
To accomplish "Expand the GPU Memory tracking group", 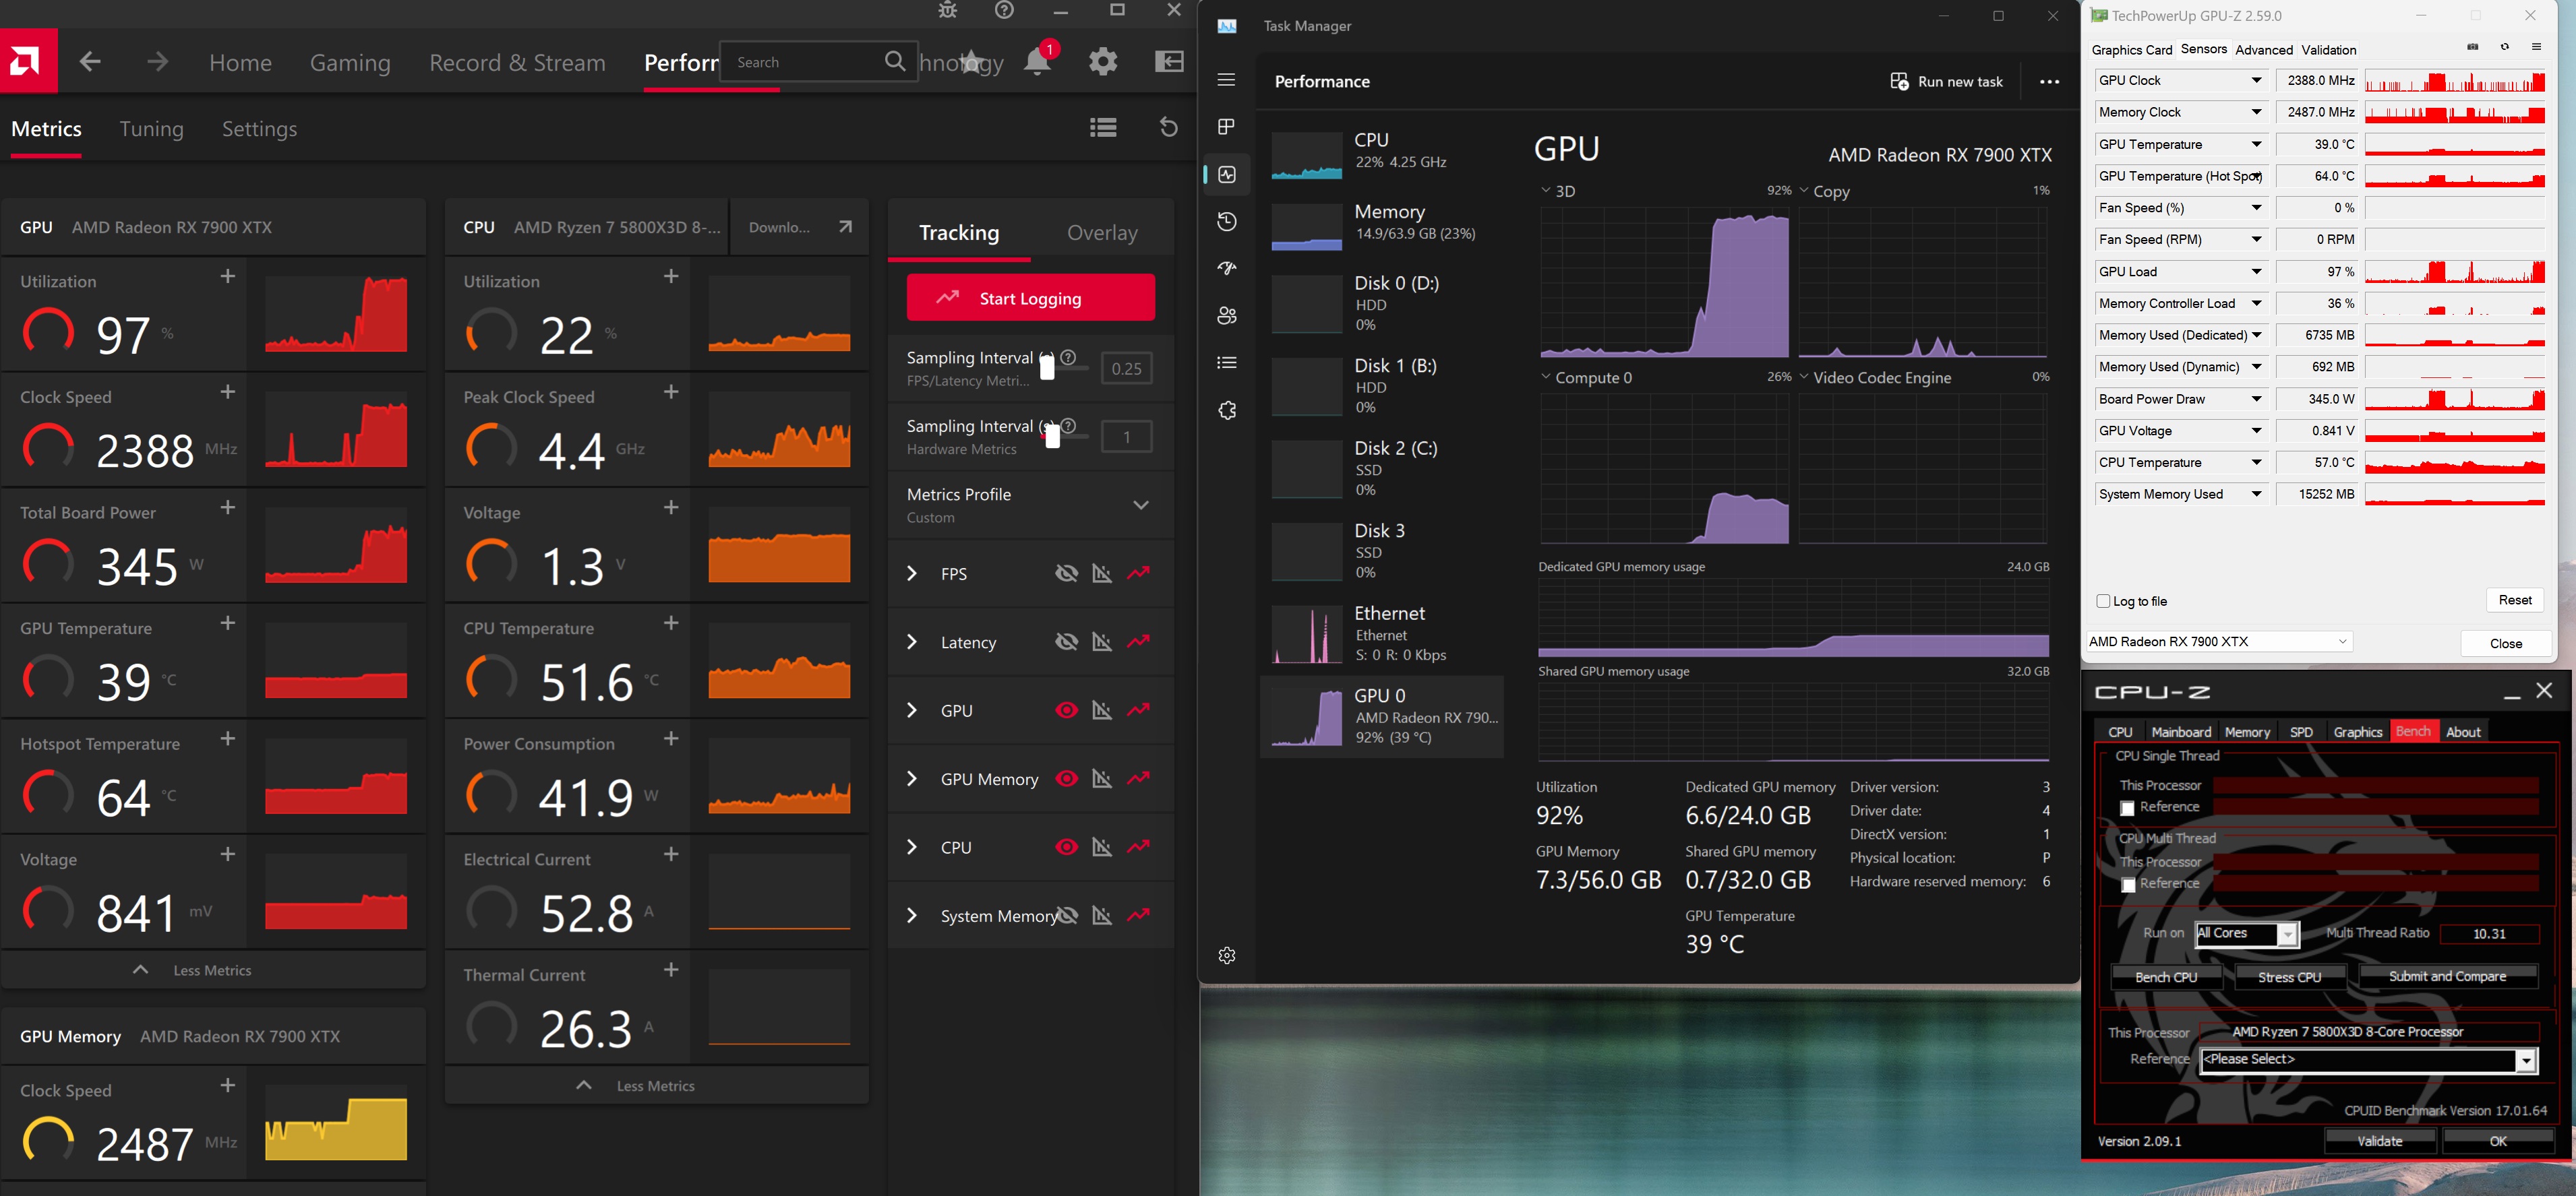I will click(x=911, y=780).
